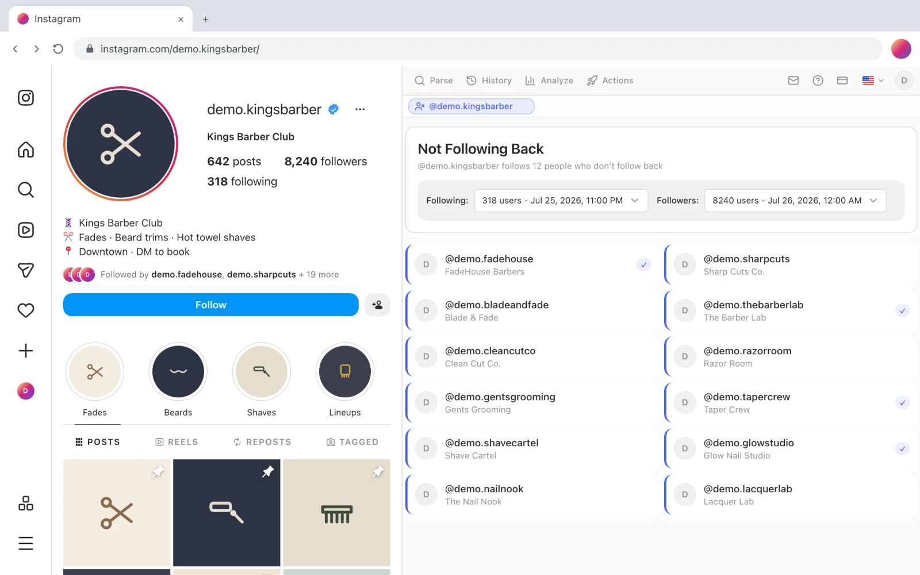Image resolution: width=920 pixels, height=575 pixels.
Task: Select the @demo.lacquerlab row
Action: coord(790,495)
